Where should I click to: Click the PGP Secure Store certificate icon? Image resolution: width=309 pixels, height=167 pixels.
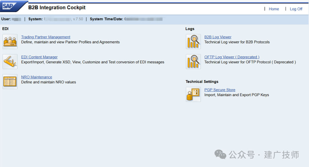pos(193,94)
